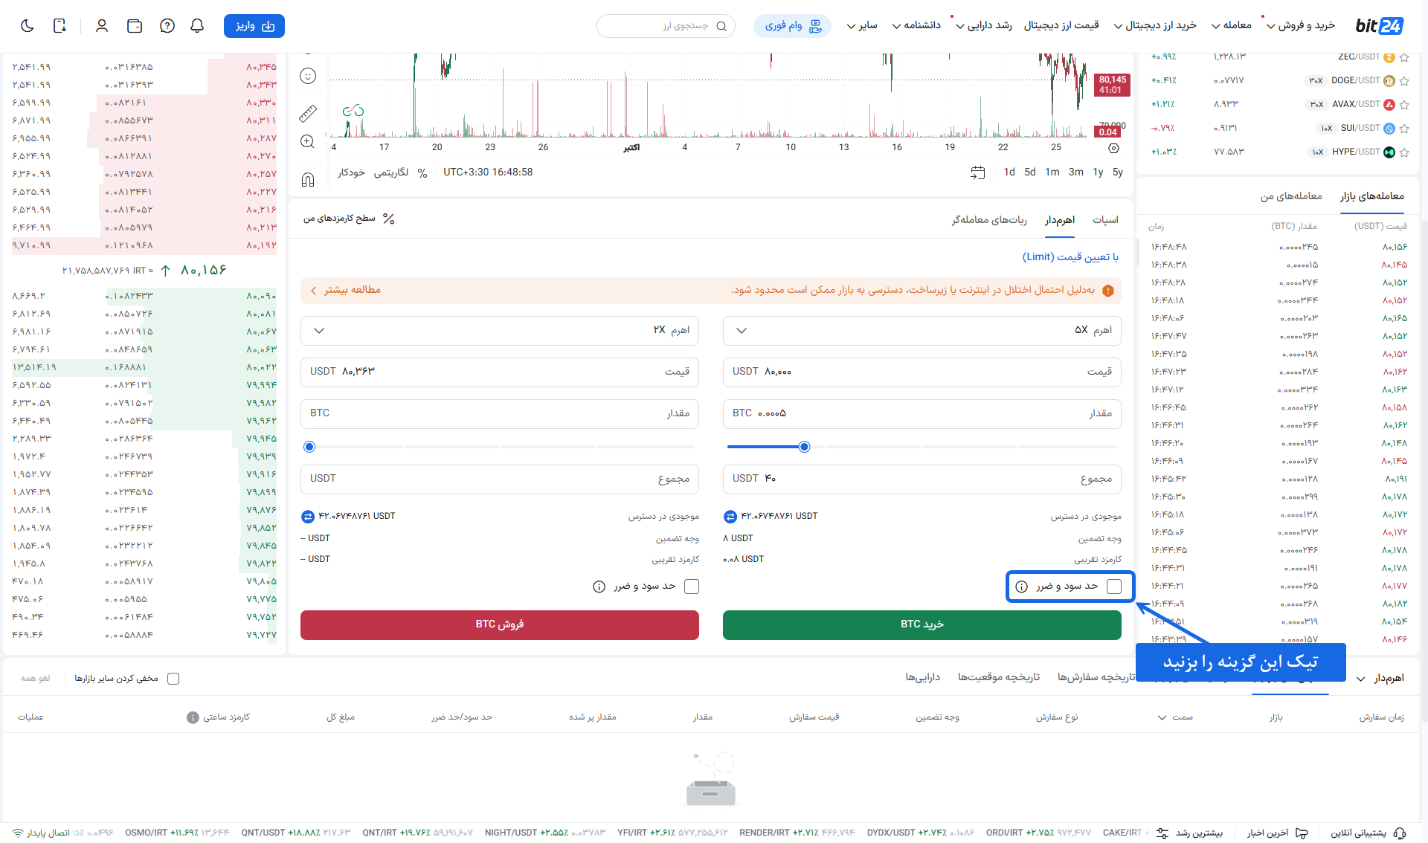
Task: Click sell-side amount slider handle
Action: tap(309, 447)
